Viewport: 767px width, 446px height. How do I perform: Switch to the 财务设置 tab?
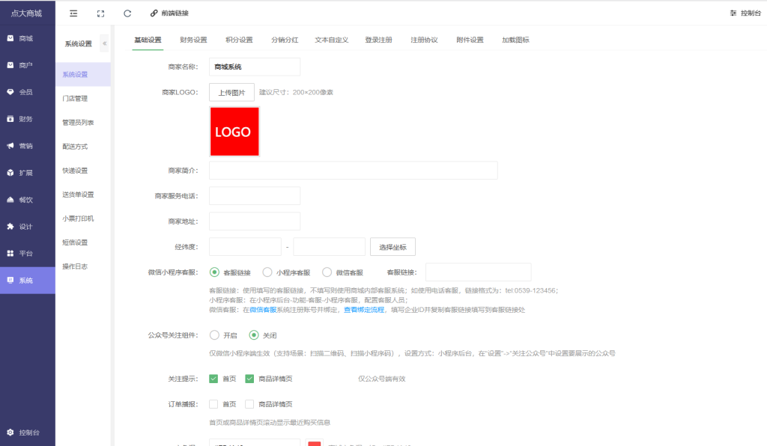(x=193, y=40)
